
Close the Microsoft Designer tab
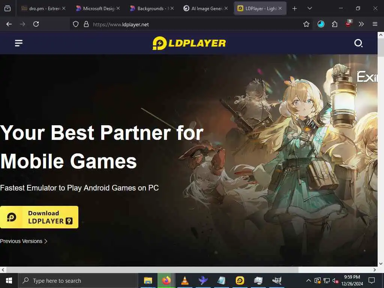118,8
